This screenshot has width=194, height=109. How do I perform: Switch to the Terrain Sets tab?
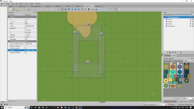170,101
